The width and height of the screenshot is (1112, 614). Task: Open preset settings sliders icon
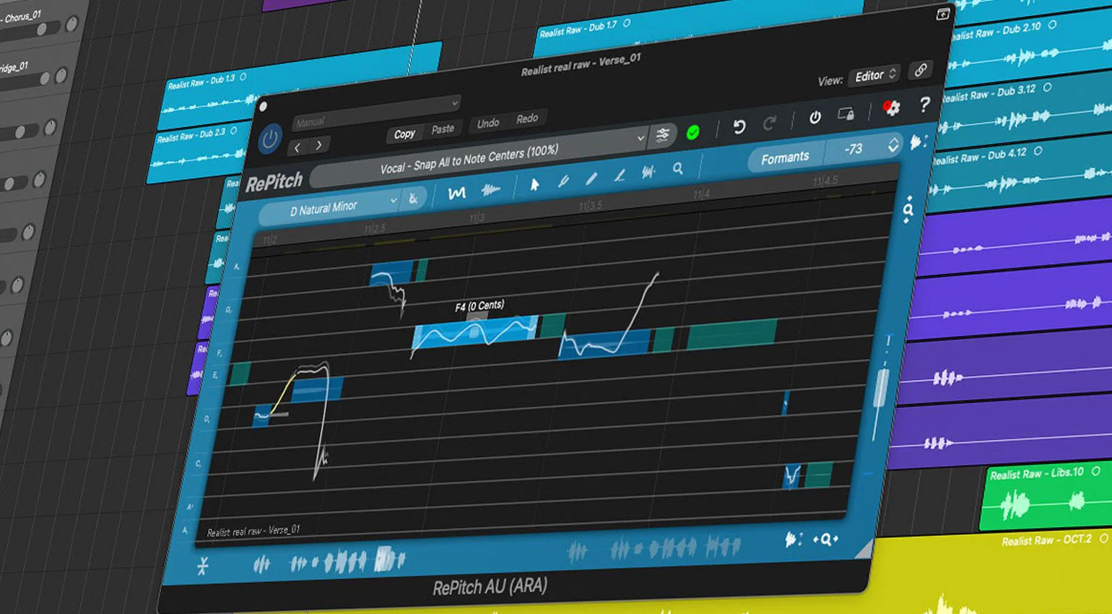point(662,135)
